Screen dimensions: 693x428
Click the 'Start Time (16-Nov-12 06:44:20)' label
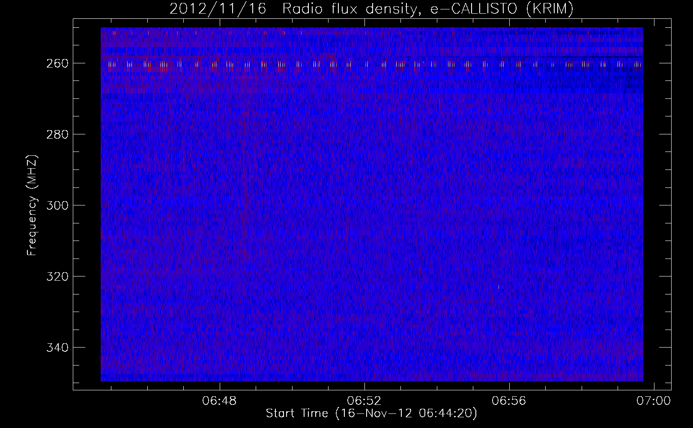[371, 413]
